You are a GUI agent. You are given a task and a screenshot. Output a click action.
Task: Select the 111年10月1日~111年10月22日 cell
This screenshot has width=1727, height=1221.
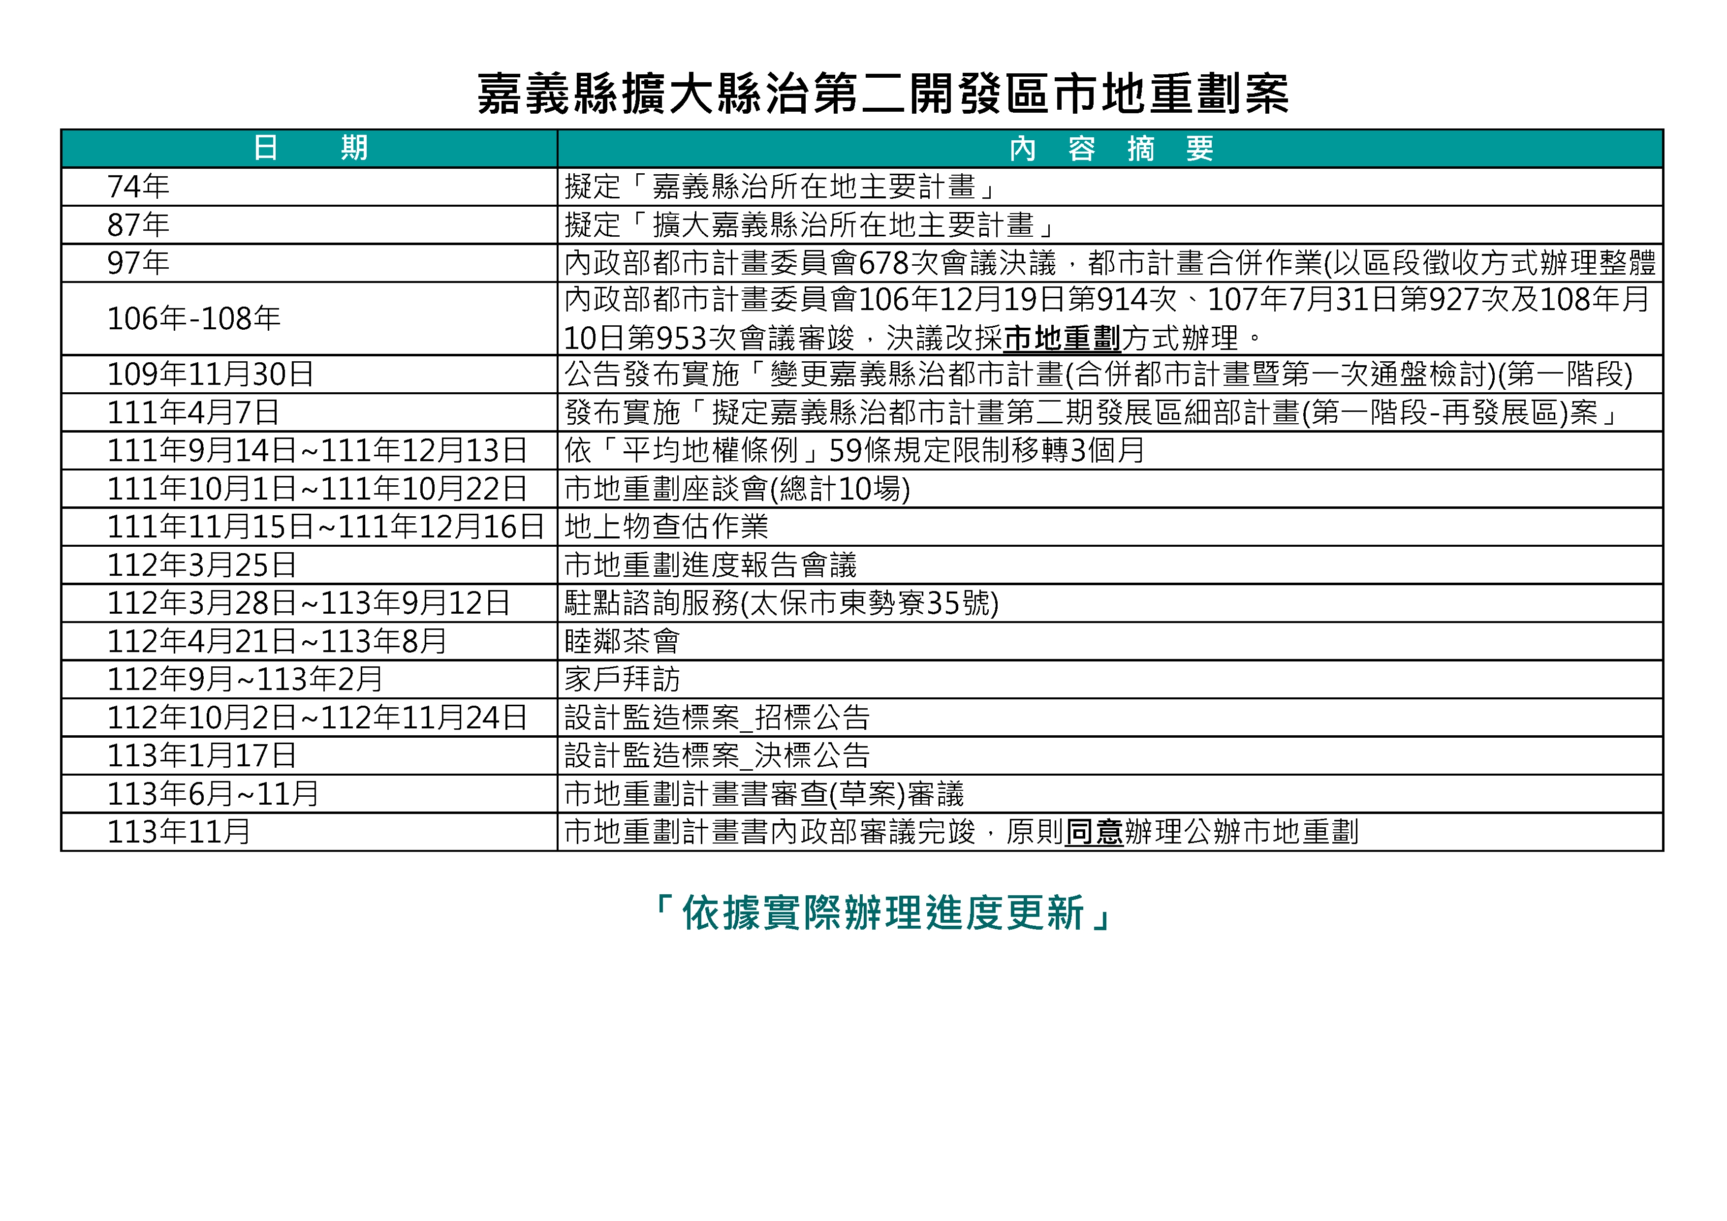coord(309,489)
